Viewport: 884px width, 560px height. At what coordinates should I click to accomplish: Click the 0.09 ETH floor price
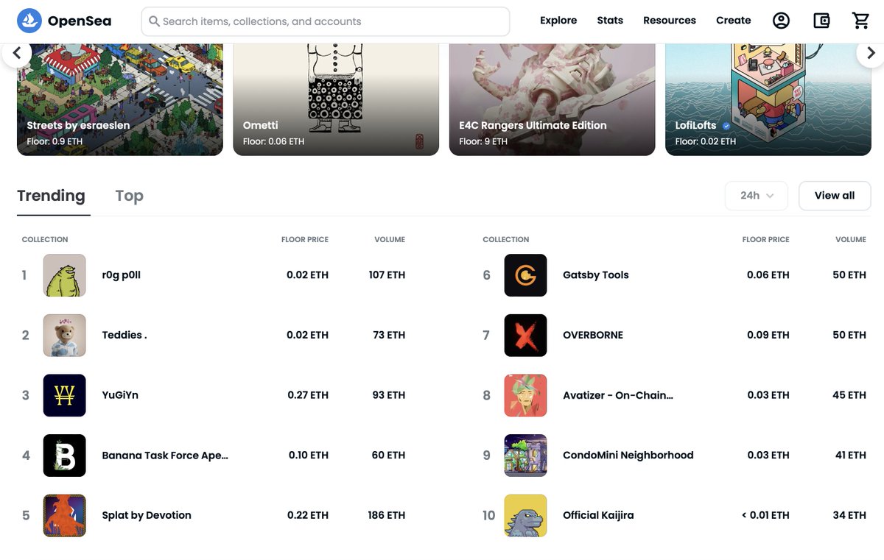pos(768,336)
